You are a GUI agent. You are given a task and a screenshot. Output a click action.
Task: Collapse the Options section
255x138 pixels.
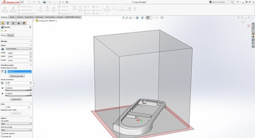coord(31,118)
